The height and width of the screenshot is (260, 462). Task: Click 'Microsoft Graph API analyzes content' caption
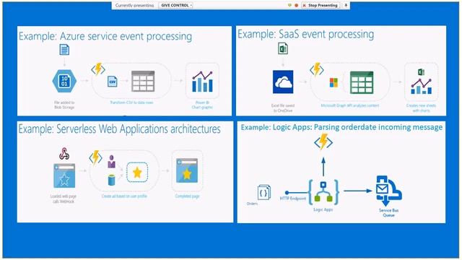350,105
